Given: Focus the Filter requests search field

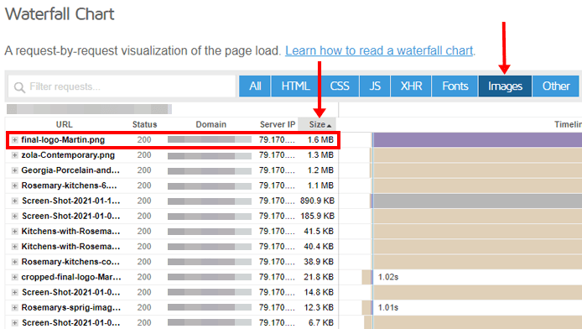Looking at the screenshot, I should pos(122,86).
